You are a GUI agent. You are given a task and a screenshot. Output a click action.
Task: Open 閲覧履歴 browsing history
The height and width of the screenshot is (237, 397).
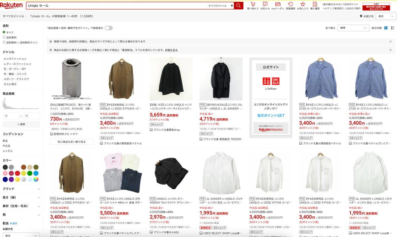coord(290,6)
